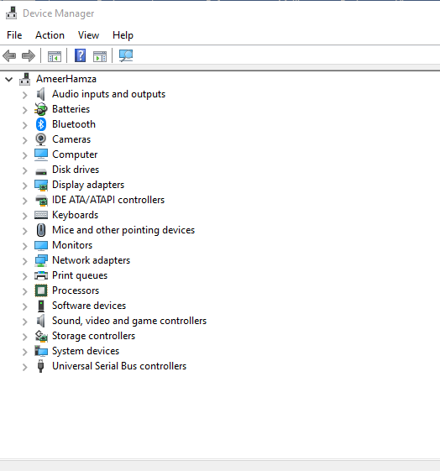Select the Bluetooth category icon
Image resolution: width=440 pixels, height=471 pixels.
click(41, 124)
